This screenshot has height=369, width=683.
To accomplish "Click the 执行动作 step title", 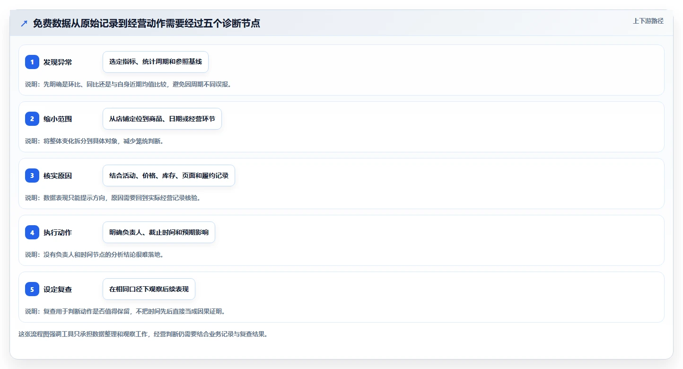I will tap(58, 232).
